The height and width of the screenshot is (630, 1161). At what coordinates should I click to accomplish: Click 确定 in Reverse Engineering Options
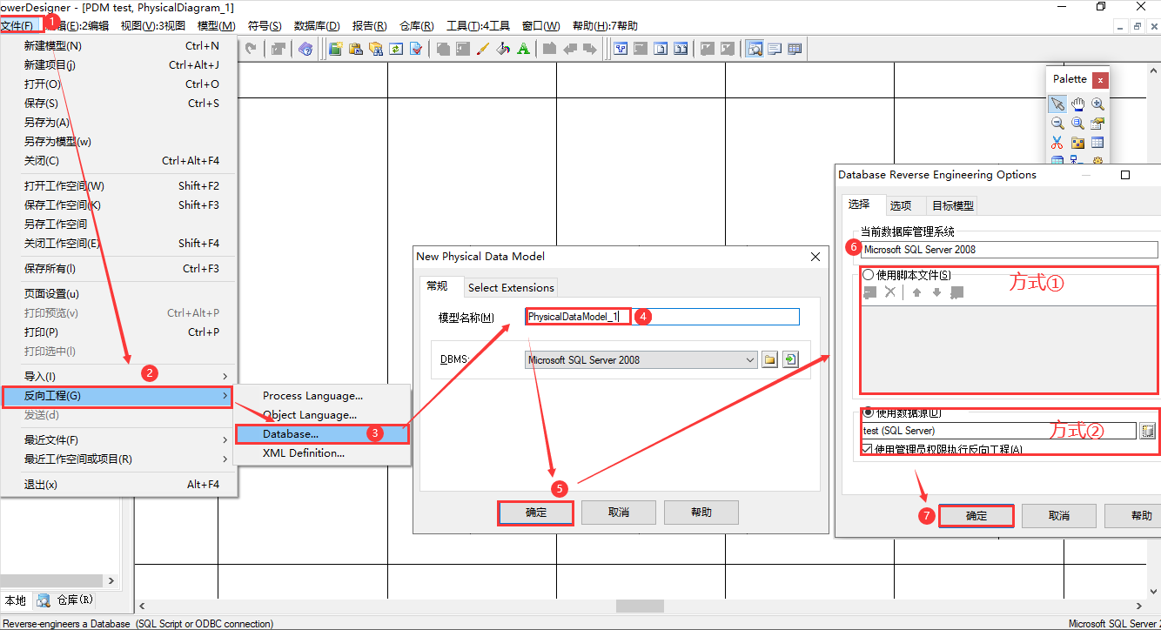click(x=976, y=516)
